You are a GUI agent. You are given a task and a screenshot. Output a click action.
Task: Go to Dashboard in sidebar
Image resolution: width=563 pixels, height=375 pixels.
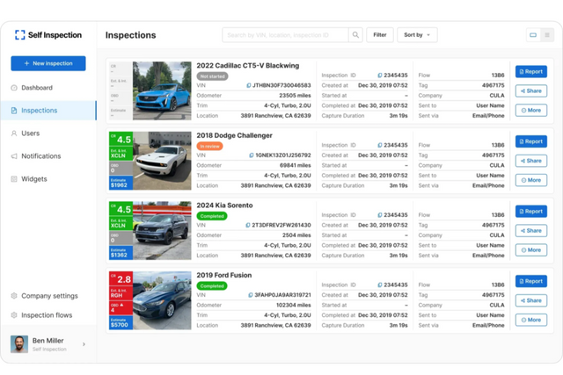(36, 88)
